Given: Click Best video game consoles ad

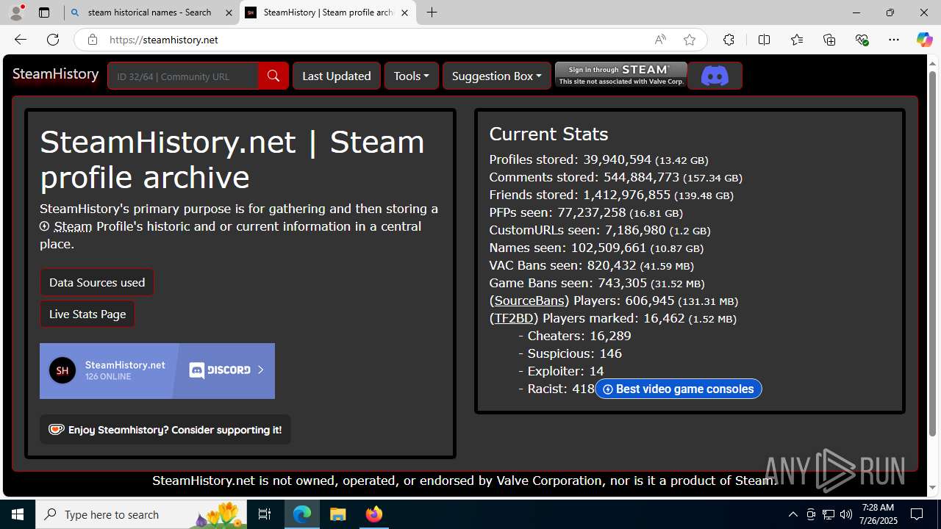Looking at the screenshot, I should (x=679, y=389).
